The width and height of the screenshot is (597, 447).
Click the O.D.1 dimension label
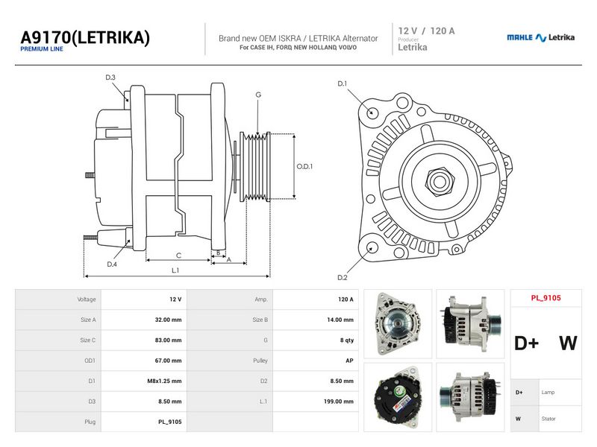304,166
